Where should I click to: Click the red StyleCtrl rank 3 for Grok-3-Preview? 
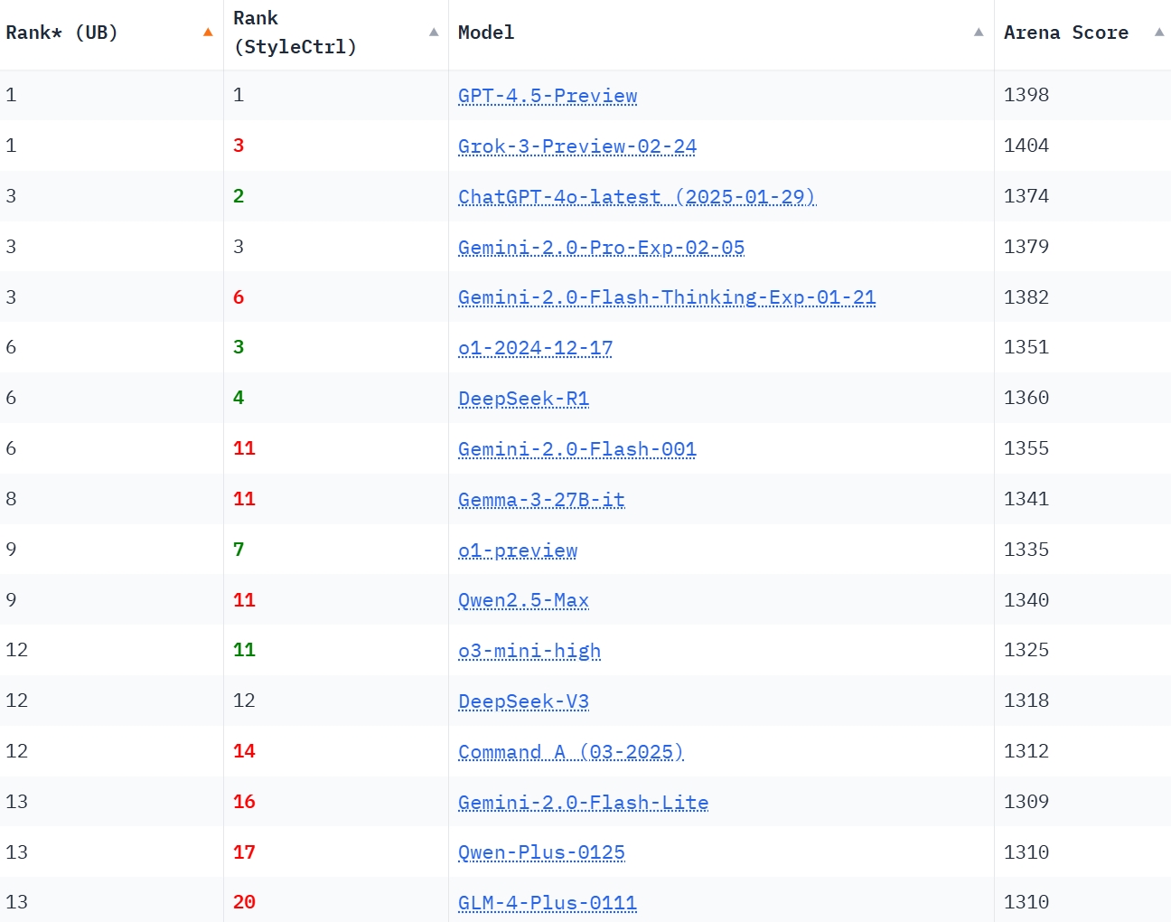tap(239, 146)
